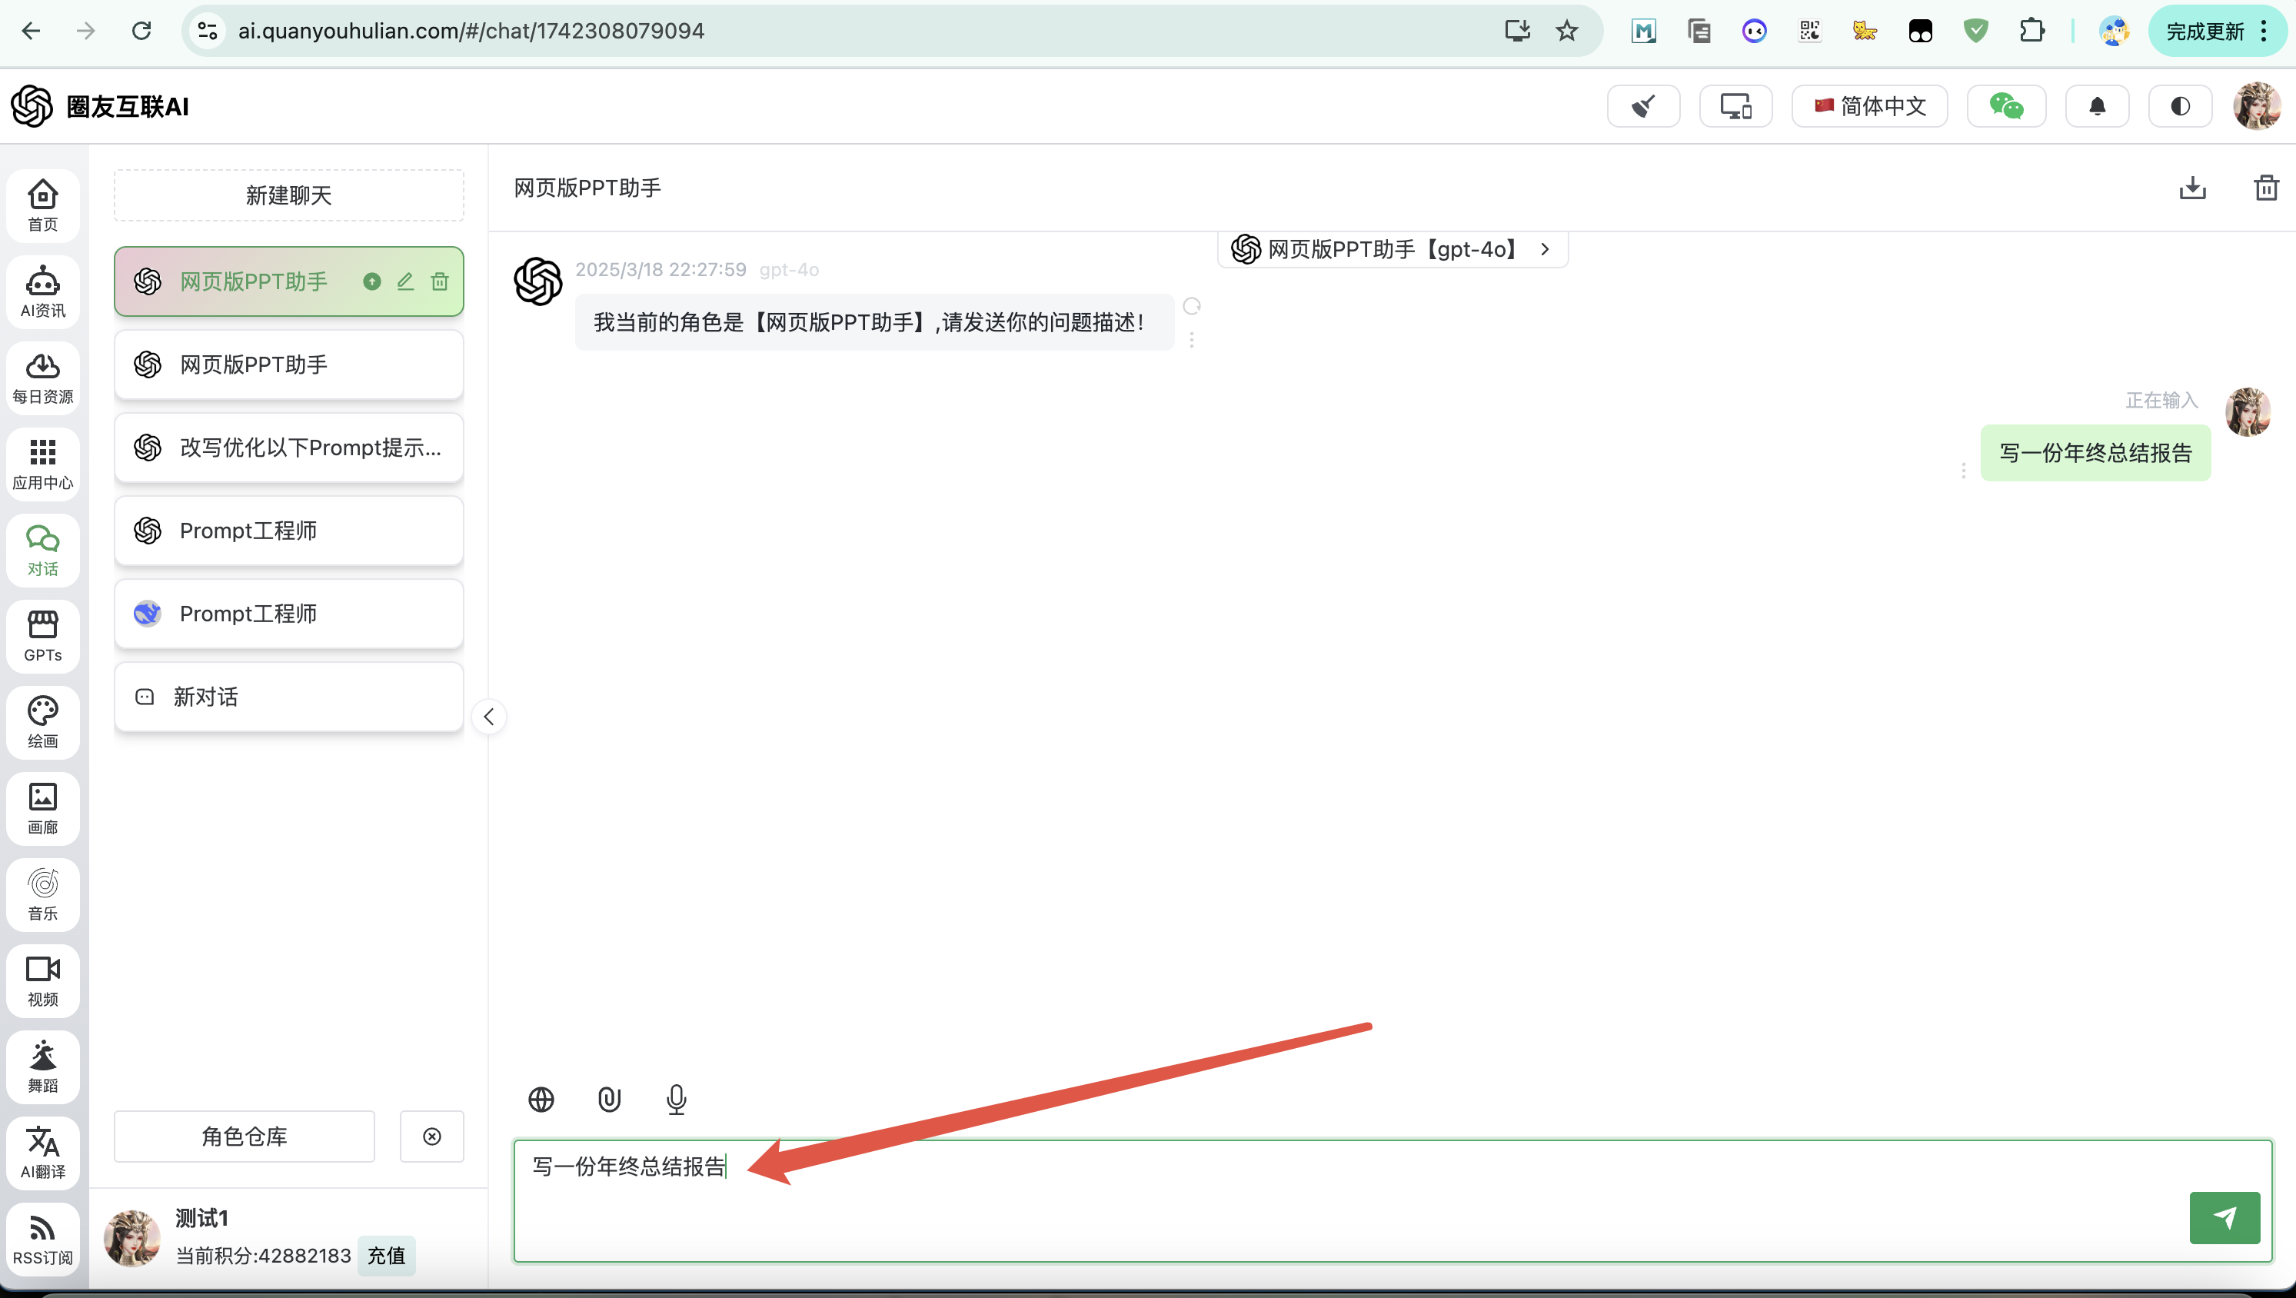The width and height of the screenshot is (2296, 1298).
Task: Switch to the GPTs sidebar section
Action: click(x=43, y=636)
